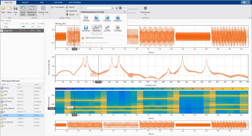Click the preprocessing gallery search field
This screenshot has height=136, width=252.
96,8
